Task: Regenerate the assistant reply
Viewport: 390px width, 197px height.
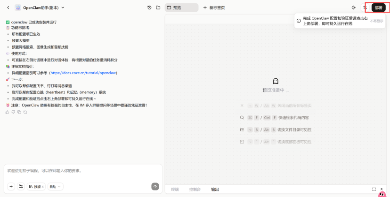Action: pos(25,112)
